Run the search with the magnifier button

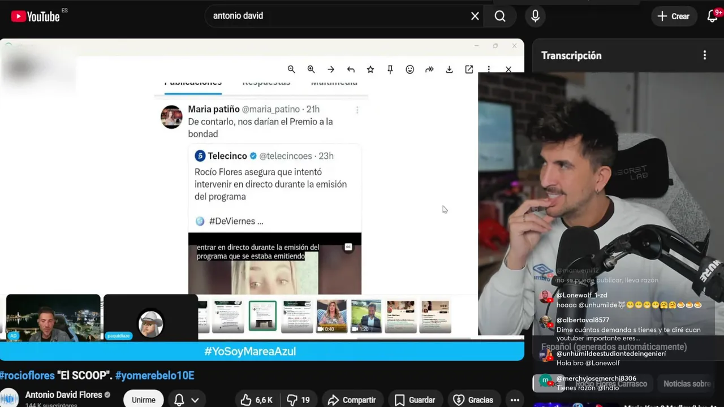(x=500, y=16)
